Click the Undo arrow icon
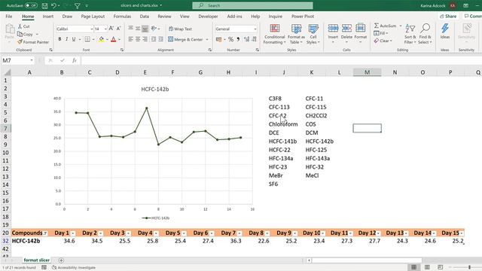The height and width of the screenshot is (271, 482). tap(53, 5)
